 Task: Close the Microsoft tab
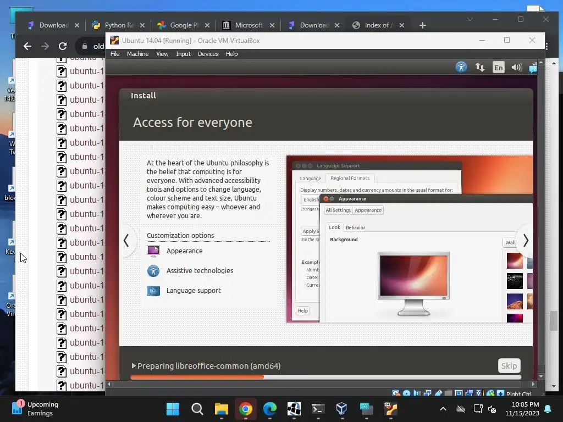coord(272,25)
